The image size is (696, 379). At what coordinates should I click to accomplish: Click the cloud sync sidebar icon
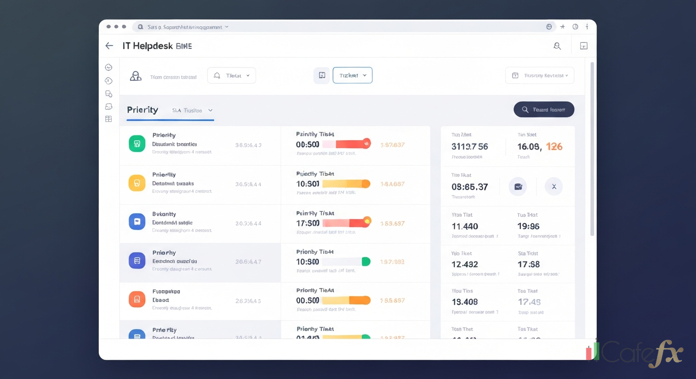click(109, 106)
